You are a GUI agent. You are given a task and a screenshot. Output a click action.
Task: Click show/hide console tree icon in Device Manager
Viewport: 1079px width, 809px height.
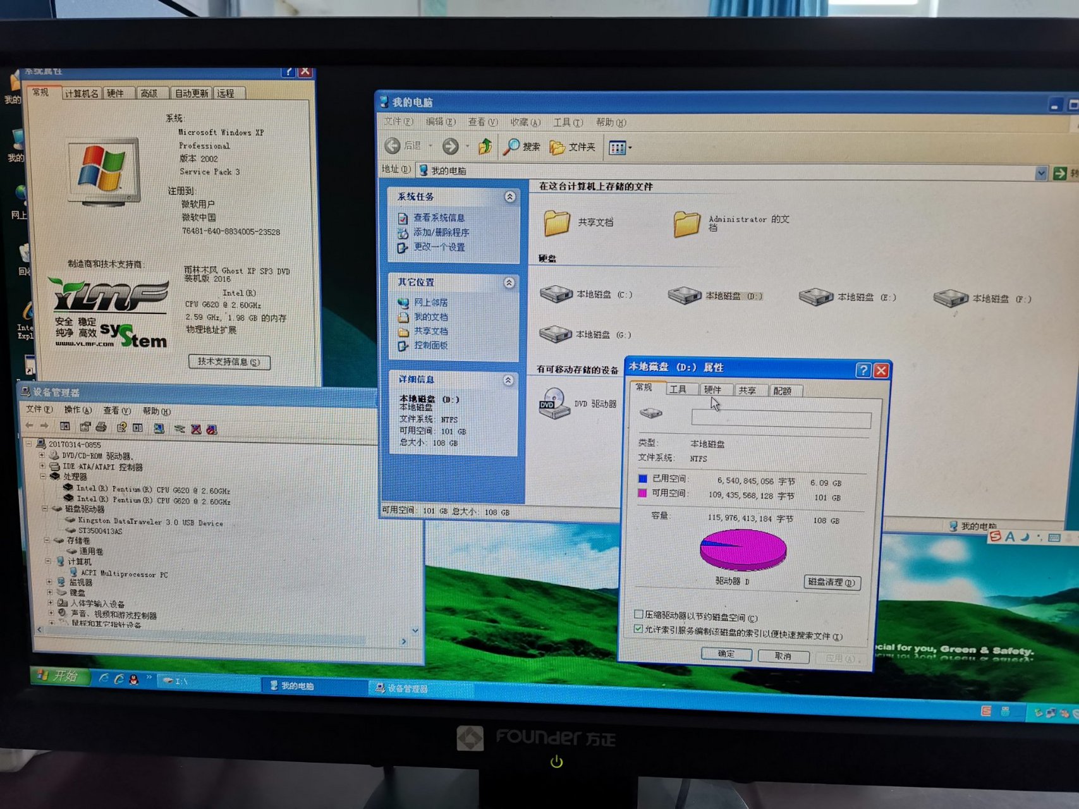click(x=64, y=427)
